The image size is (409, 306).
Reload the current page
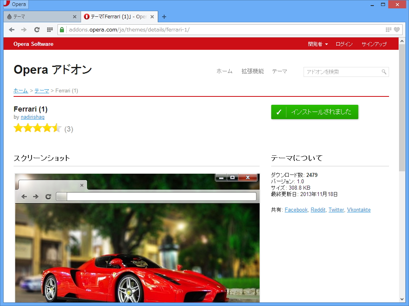pos(37,29)
